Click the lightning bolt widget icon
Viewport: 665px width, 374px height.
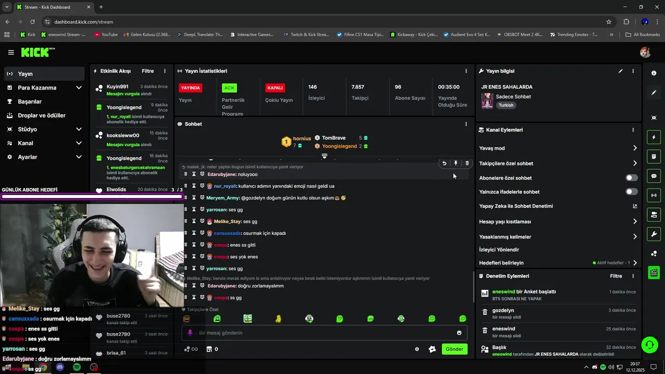pyautogui.click(x=654, y=137)
